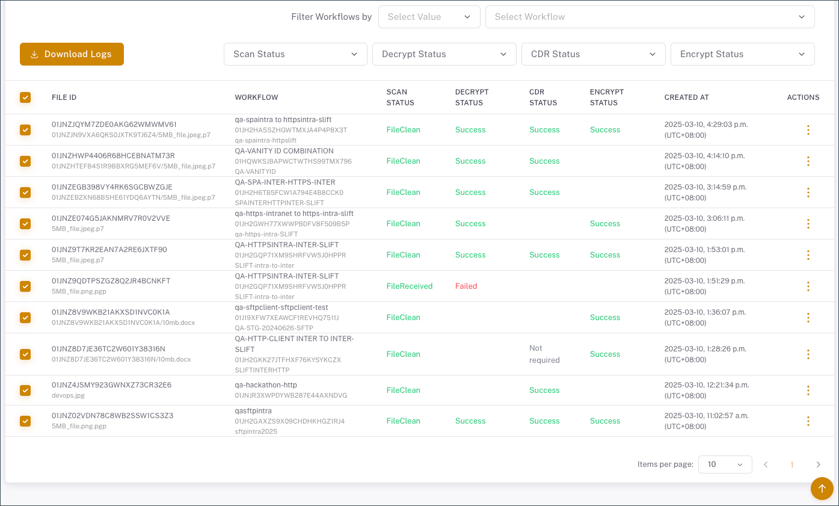Select page number 1 in pagination
The width and height of the screenshot is (839, 506).
(x=792, y=464)
